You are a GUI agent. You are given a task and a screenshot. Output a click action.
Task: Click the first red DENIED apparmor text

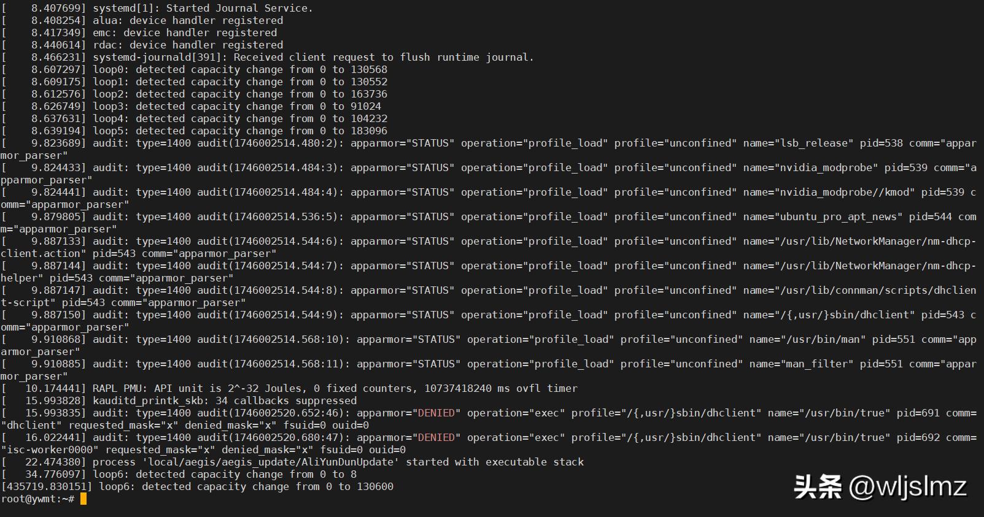436,413
